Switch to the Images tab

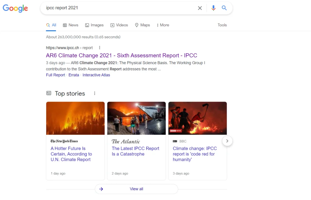tap(94, 25)
